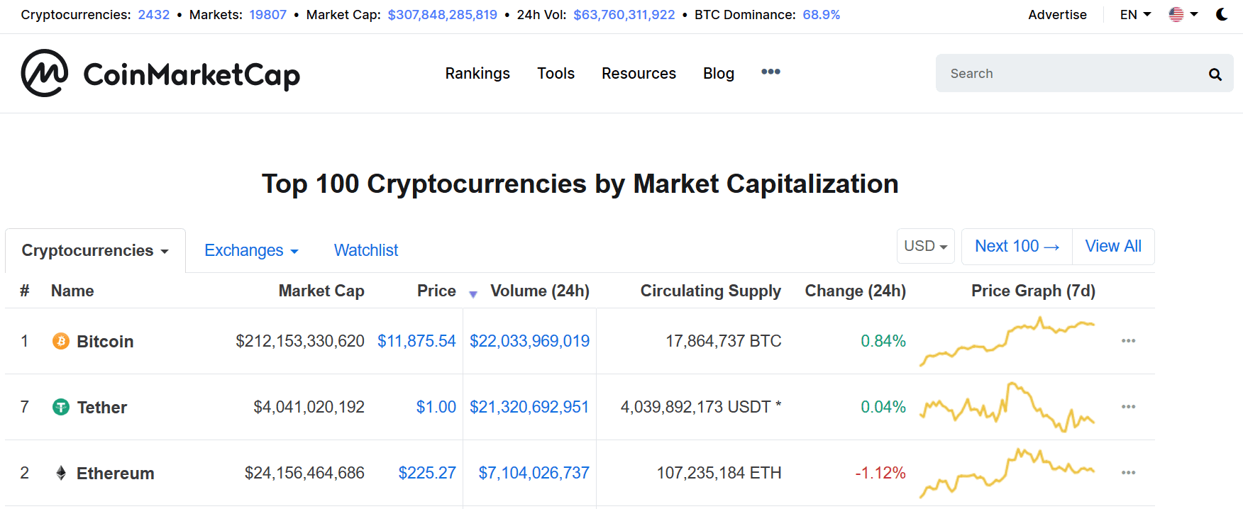Open the three-dot navigation menu

770,72
